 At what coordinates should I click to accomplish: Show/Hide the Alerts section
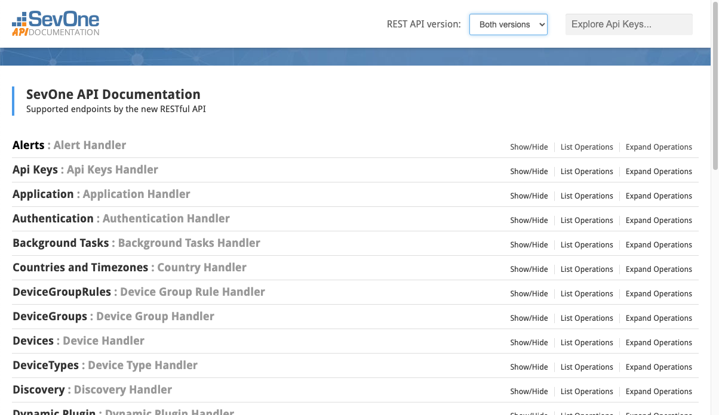tap(529, 147)
